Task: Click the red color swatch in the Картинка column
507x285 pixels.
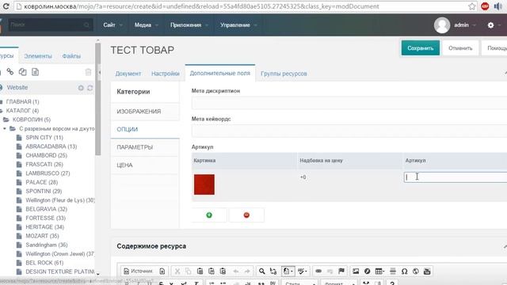Action: pos(204,184)
